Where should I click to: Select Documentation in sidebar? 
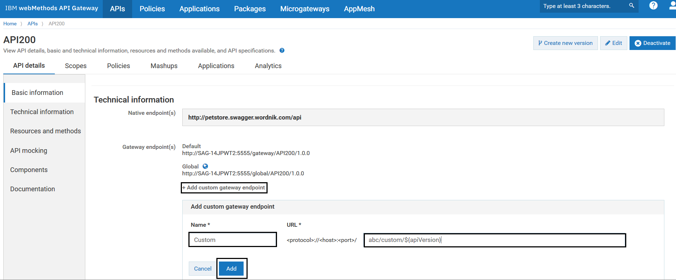[x=44, y=189]
